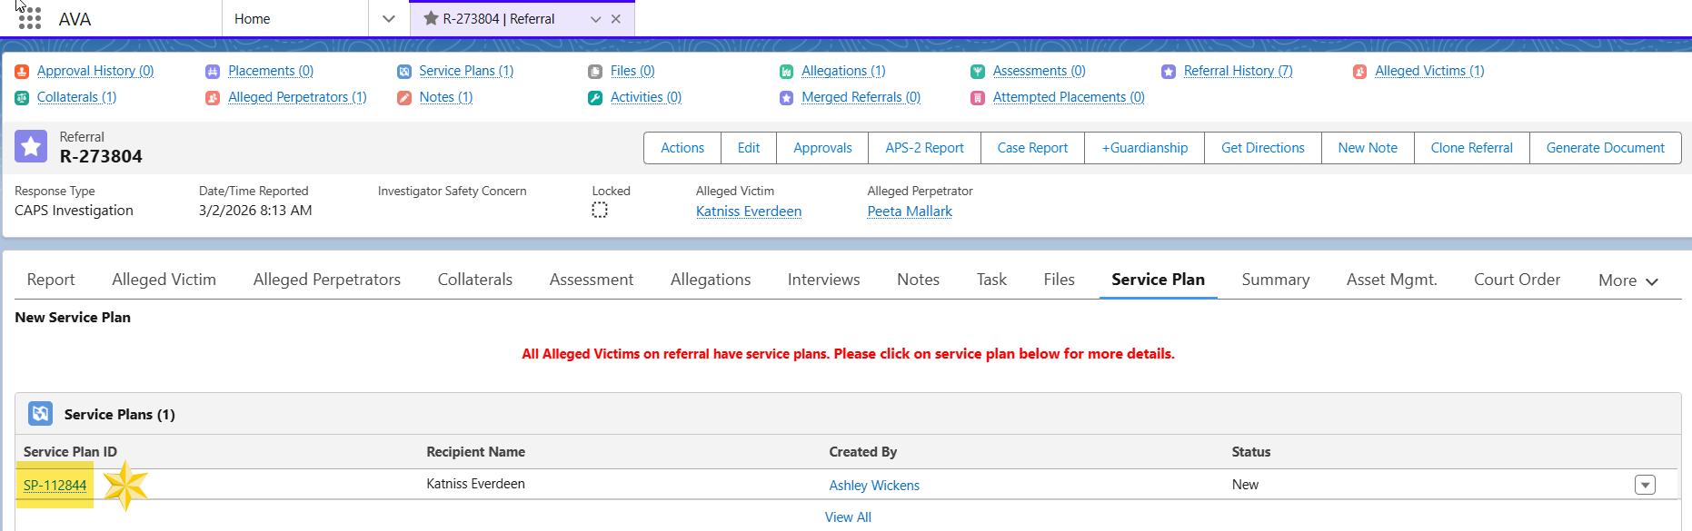Switch to the Court Order tab
This screenshot has height=531, width=1692.
click(x=1518, y=280)
